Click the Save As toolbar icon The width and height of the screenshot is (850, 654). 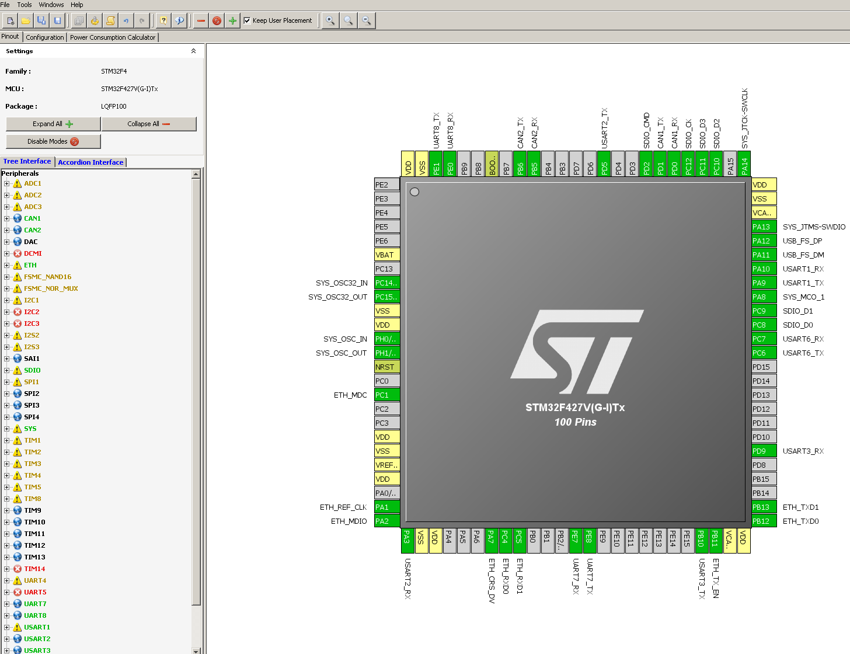pos(41,20)
